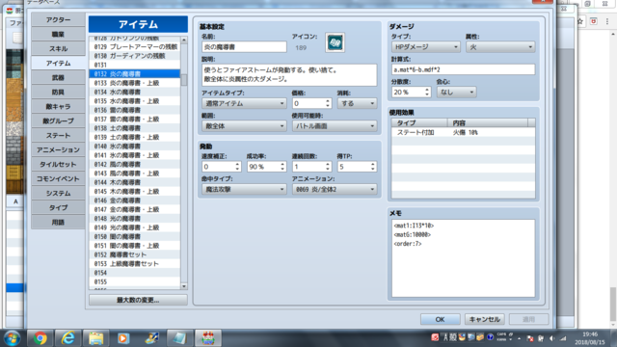
Task: Click the item list scrollbar up arrow
Action: pyautogui.click(x=184, y=40)
